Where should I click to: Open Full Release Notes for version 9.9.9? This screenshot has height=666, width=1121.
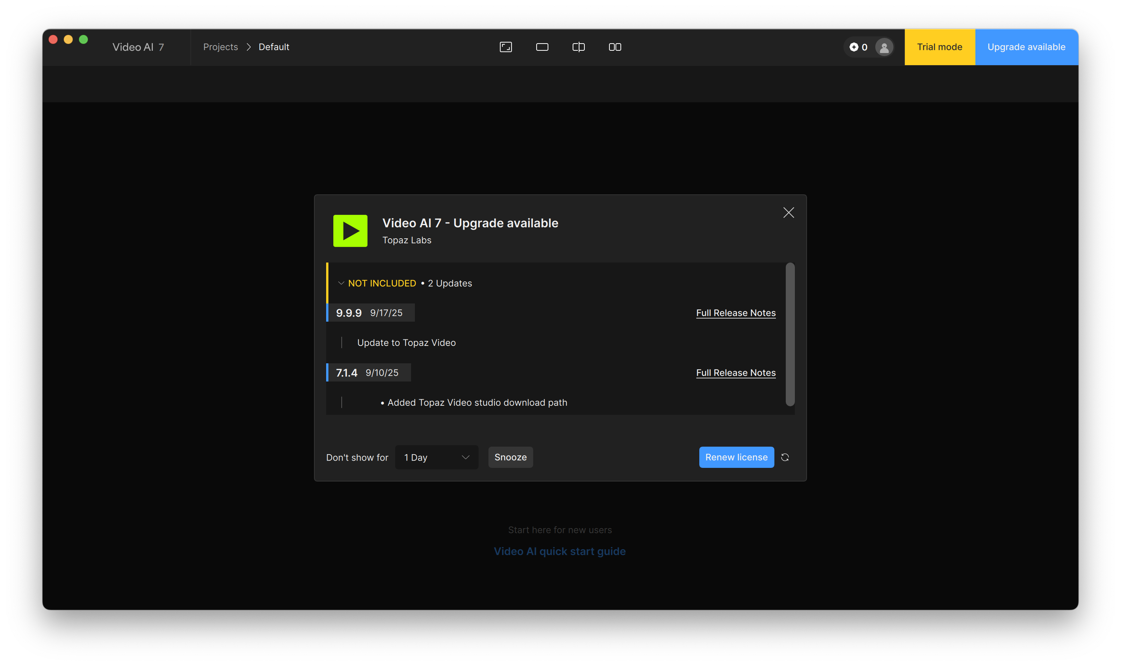tap(736, 313)
